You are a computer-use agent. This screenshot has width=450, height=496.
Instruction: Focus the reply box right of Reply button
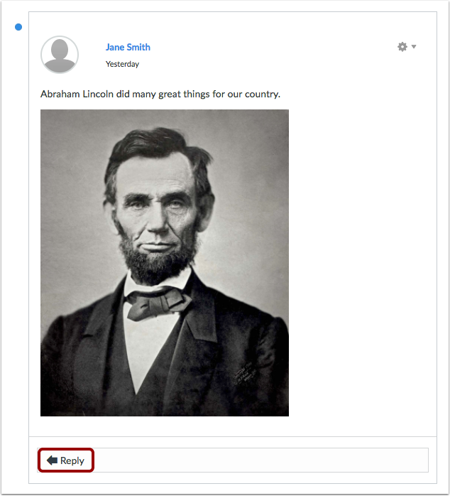[261, 460]
